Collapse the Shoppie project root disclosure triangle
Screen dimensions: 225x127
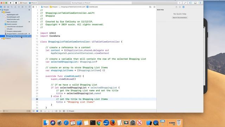1,10
